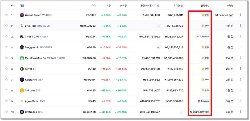Click the 거래량 volume column header

click(177, 6)
